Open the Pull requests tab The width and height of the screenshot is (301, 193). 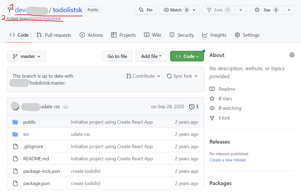coord(54,35)
